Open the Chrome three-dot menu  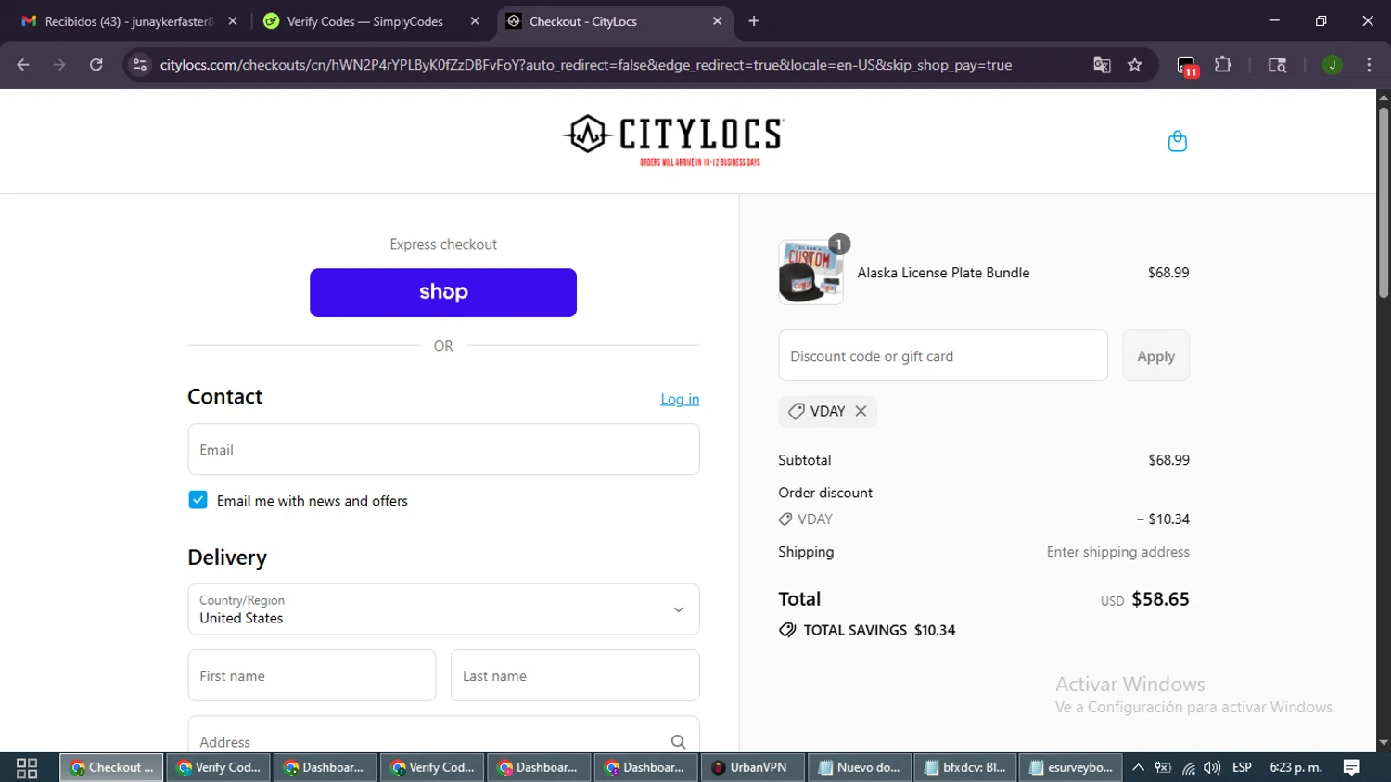pyautogui.click(x=1369, y=65)
